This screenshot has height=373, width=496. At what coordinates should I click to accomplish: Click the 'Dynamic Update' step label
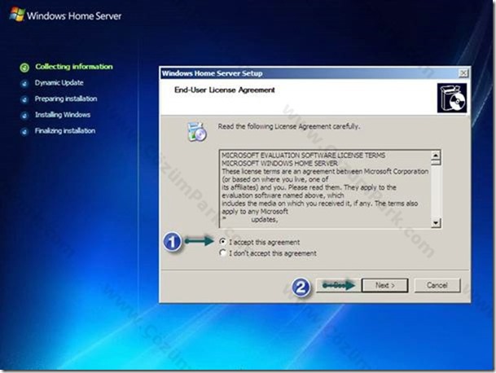point(59,83)
